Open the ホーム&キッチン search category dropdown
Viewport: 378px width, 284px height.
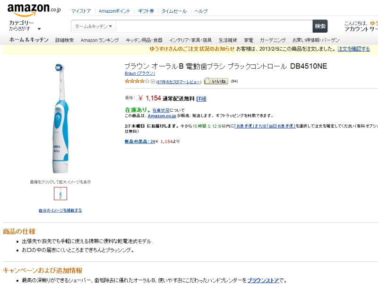[x=94, y=27]
